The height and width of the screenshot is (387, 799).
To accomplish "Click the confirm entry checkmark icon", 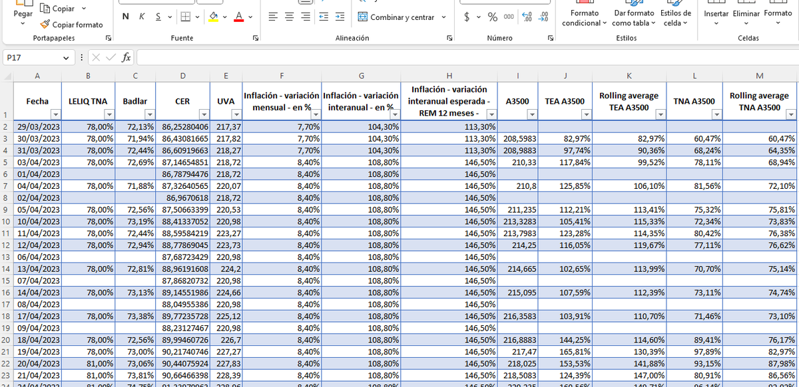I will pos(111,58).
